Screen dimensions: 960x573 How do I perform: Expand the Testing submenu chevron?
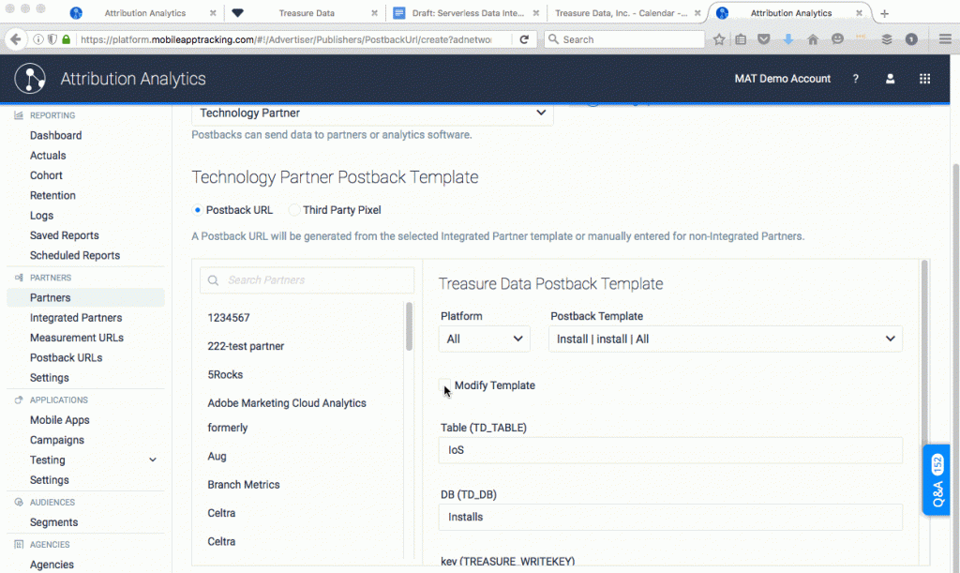(153, 460)
